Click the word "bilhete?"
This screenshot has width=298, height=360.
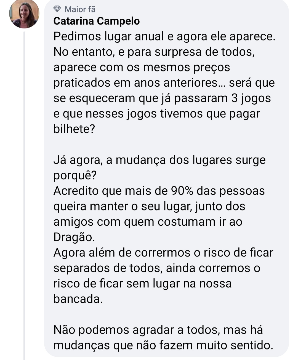(x=74, y=129)
